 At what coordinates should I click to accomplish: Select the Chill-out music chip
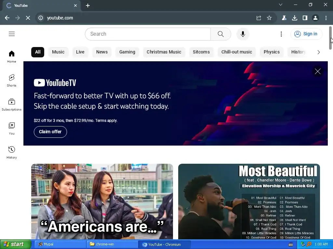[237, 52]
